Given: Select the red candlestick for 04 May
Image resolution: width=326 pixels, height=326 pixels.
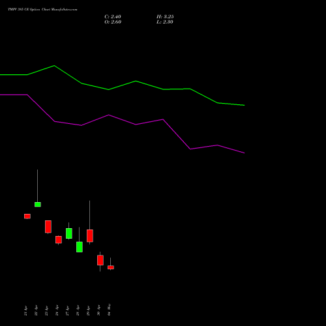Looking at the screenshot, I should point(111,267).
